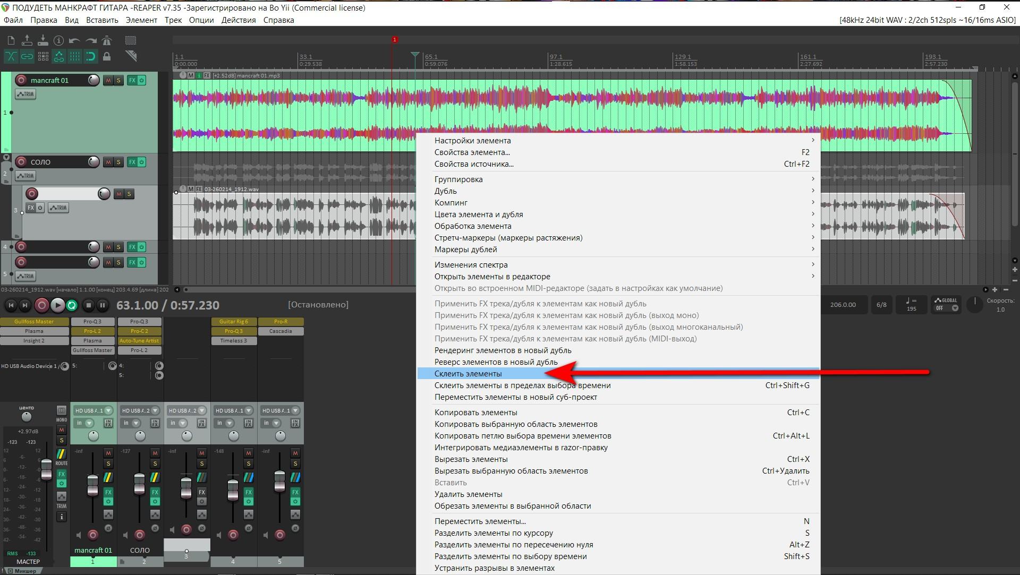Toggle the green repeat loop button
The width and height of the screenshot is (1020, 575).
72,305
